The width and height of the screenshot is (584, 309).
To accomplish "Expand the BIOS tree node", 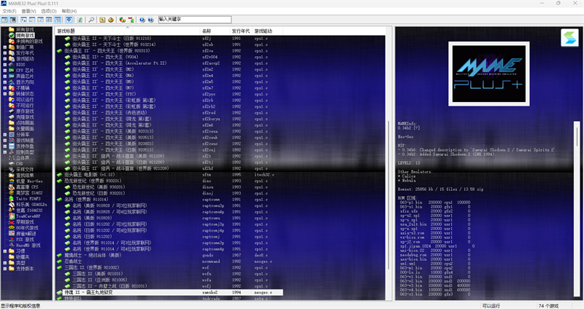I will point(5,64).
